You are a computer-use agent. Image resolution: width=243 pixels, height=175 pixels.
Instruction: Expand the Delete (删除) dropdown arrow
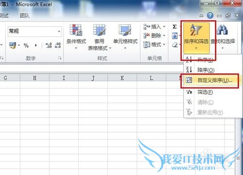pyautogui.click(x=164, y=35)
